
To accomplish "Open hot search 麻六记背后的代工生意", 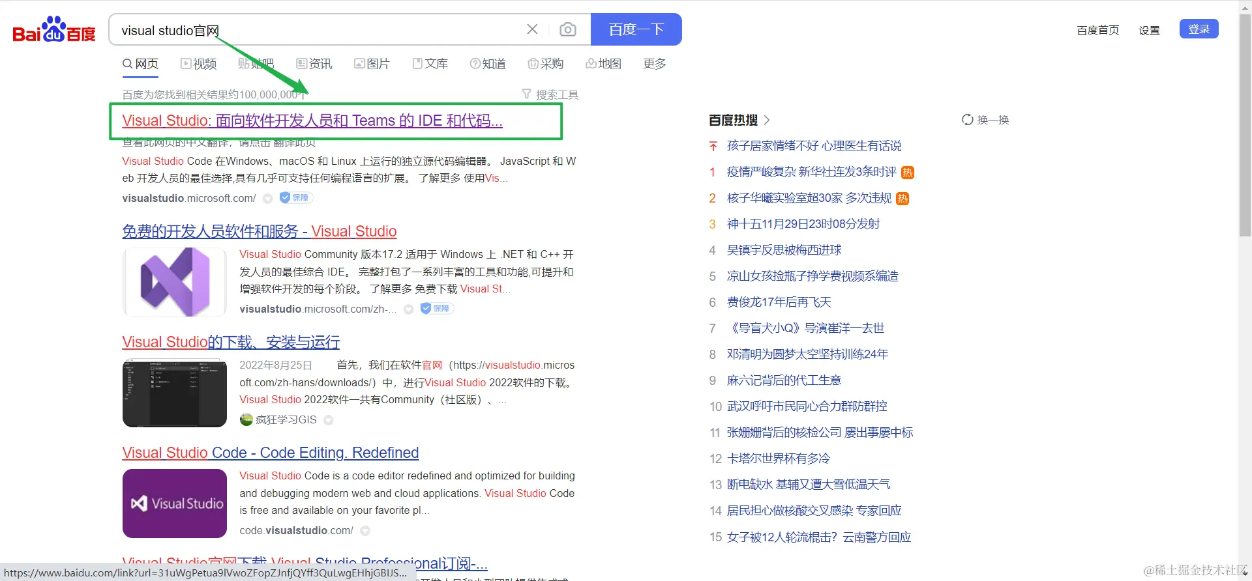I will coord(784,380).
